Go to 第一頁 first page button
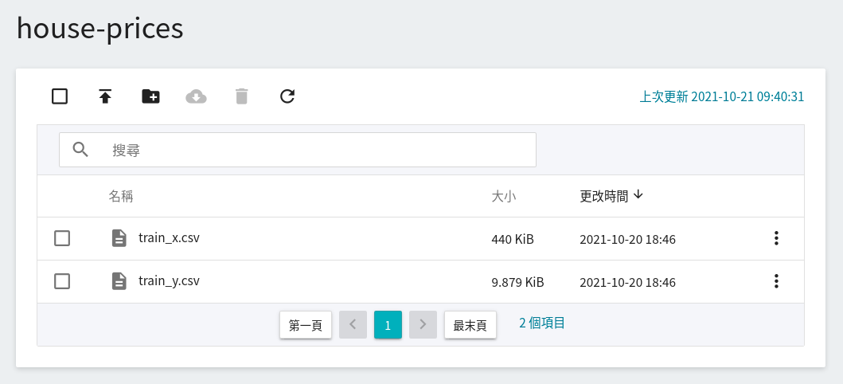The image size is (843, 384). point(306,325)
